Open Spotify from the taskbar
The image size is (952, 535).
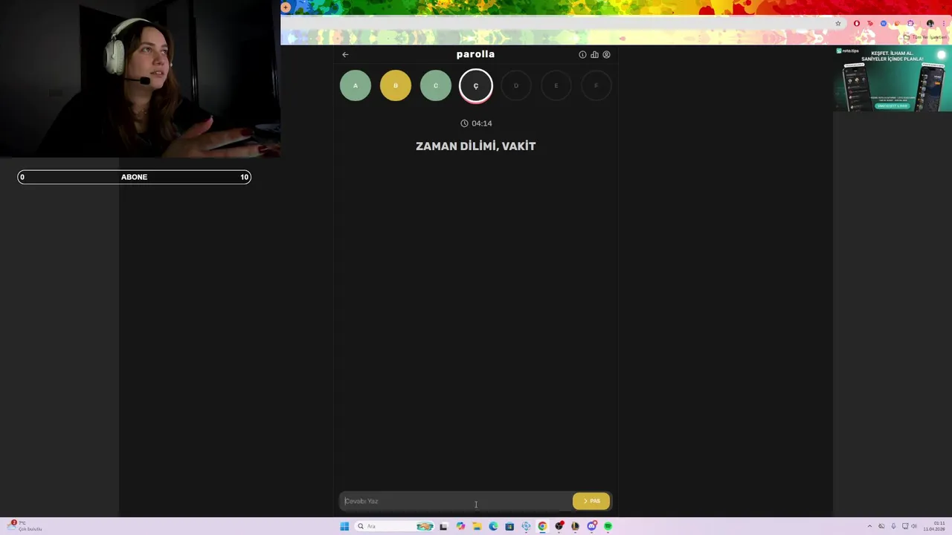coord(608,526)
